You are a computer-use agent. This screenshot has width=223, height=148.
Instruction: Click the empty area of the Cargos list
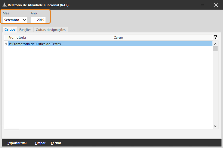(109, 87)
